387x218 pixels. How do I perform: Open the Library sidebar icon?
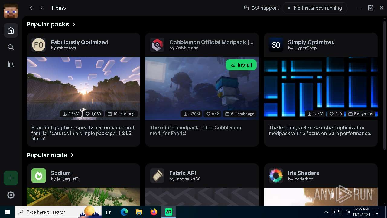(11, 64)
